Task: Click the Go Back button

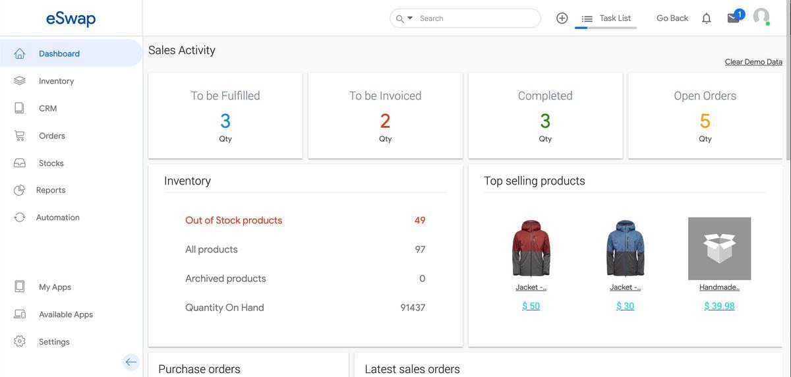Action: coord(672,18)
